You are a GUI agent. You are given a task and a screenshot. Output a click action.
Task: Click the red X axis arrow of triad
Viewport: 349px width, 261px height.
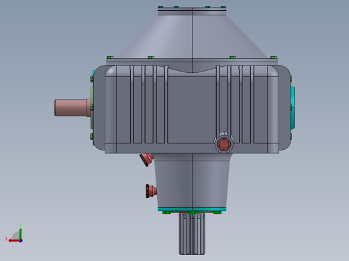[x=14, y=241]
